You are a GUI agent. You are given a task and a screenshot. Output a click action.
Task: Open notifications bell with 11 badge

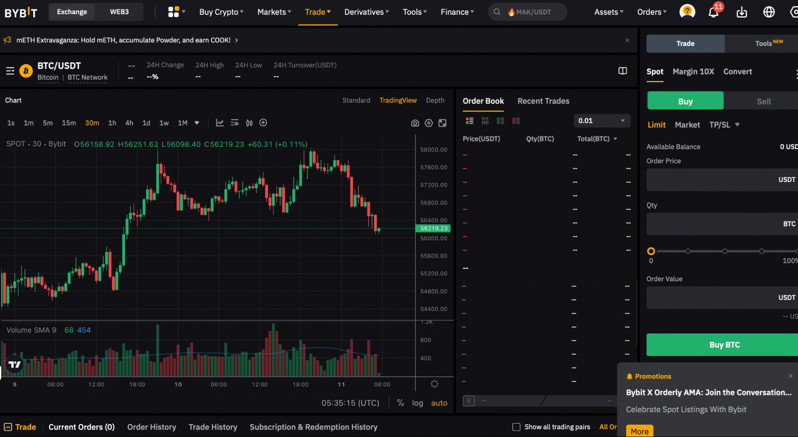tap(714, 12)
